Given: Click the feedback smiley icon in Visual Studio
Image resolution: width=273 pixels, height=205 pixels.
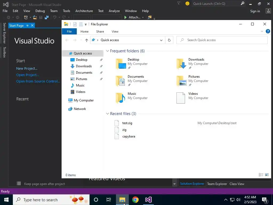Looking at the screenshot, I should [187, 3].
